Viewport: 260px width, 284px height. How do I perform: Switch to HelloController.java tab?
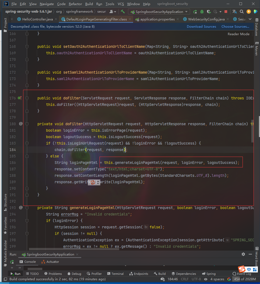(x=38, y=19)
